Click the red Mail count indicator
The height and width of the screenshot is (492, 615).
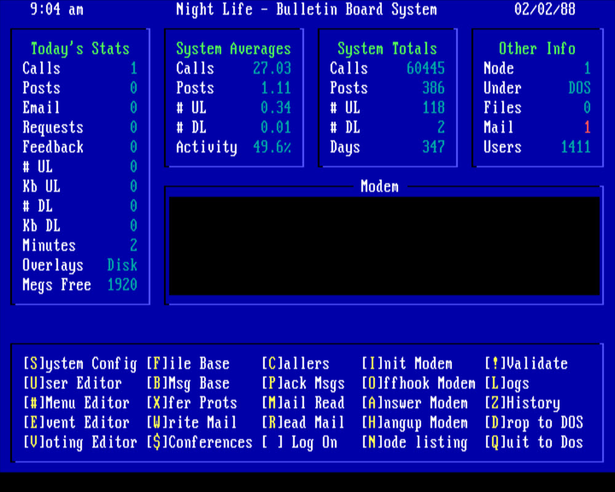pyautogui.click(x=587, y=127)
